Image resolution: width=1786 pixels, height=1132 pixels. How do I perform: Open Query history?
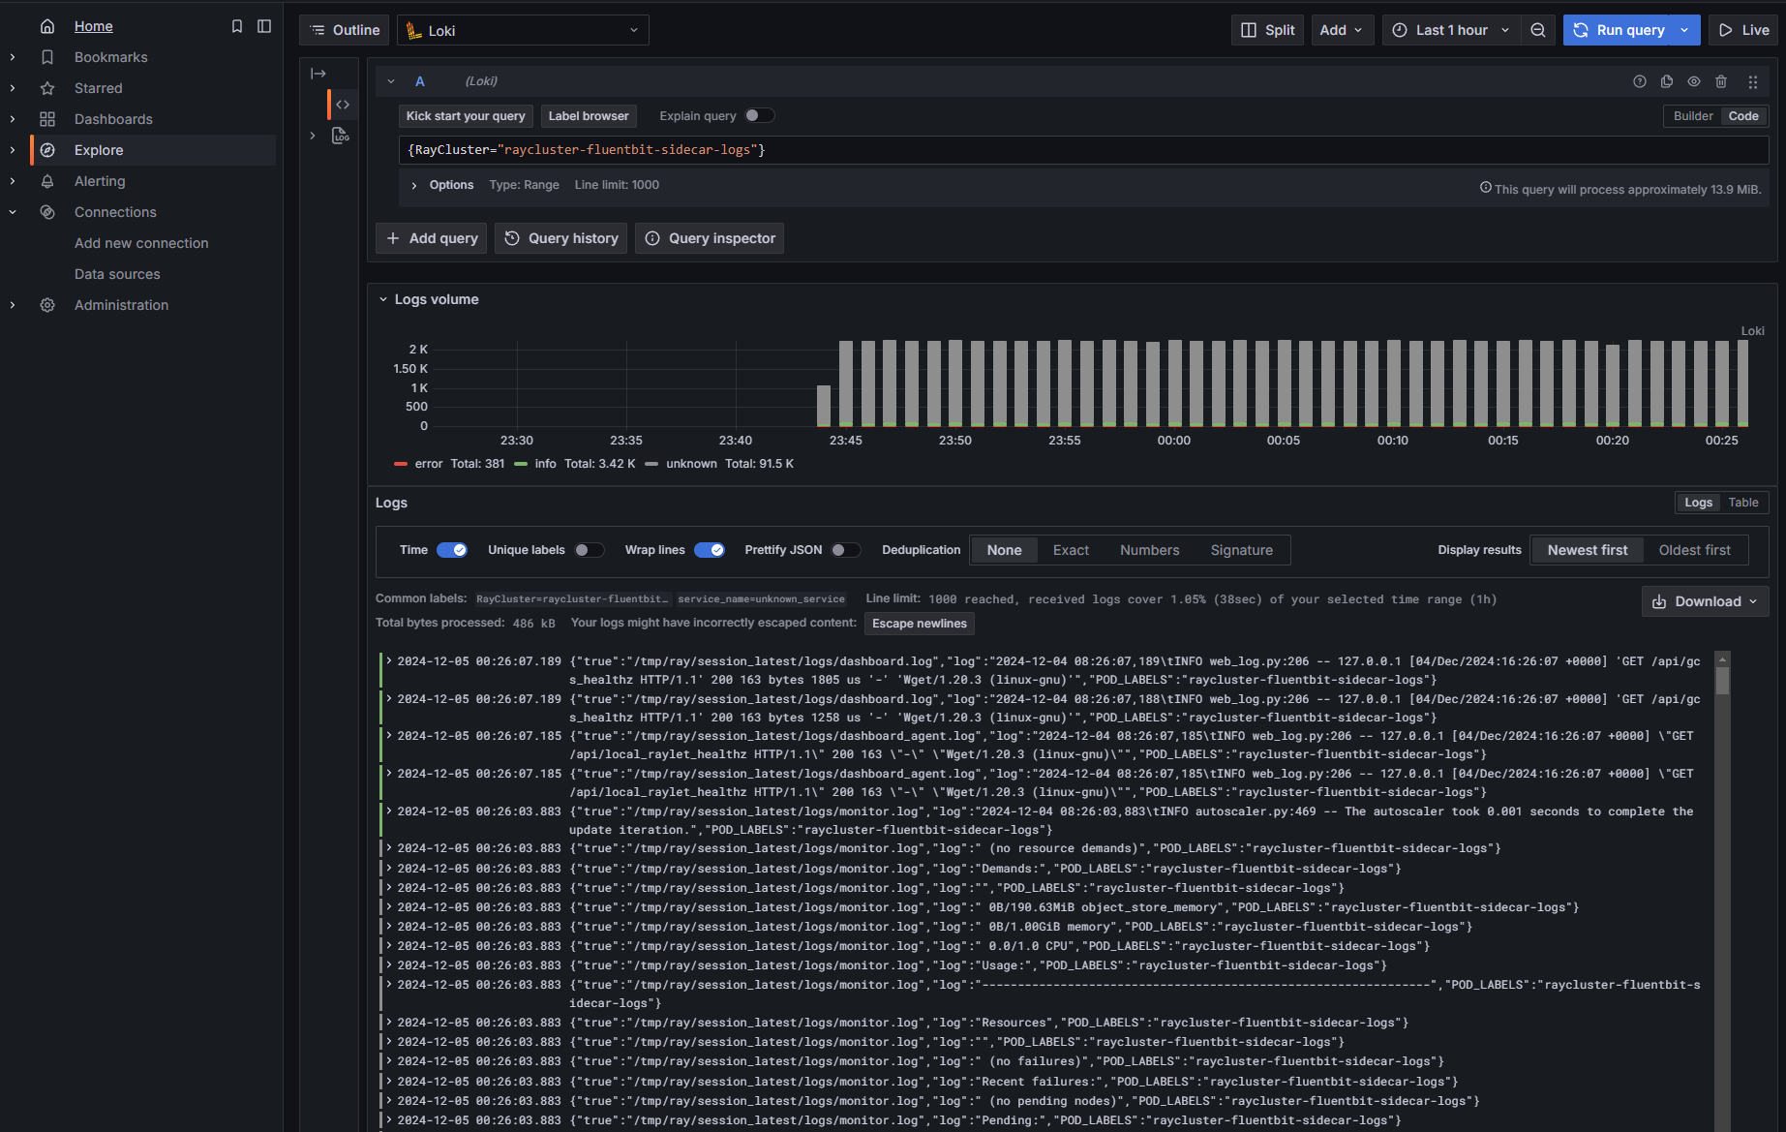pyautogui.click(x=561, y=238)
